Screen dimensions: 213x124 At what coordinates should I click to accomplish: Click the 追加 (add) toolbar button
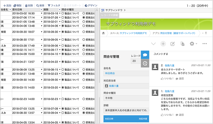point(7,6)
